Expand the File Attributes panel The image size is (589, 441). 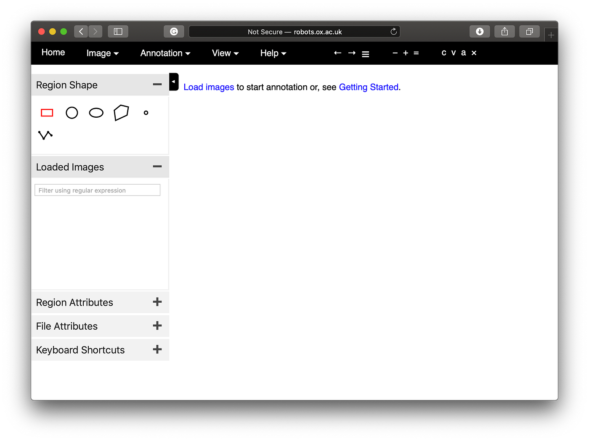pos(157,325)
